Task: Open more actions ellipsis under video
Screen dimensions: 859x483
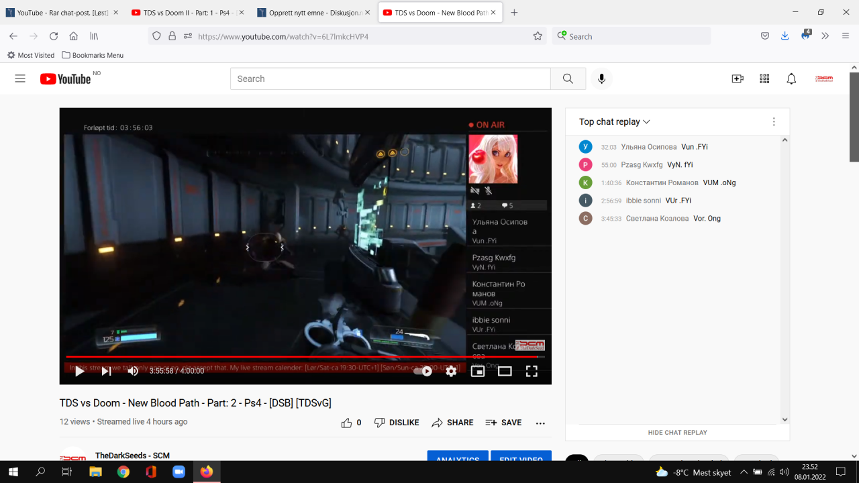Action: pyautogui.click(x=540, y=423)
